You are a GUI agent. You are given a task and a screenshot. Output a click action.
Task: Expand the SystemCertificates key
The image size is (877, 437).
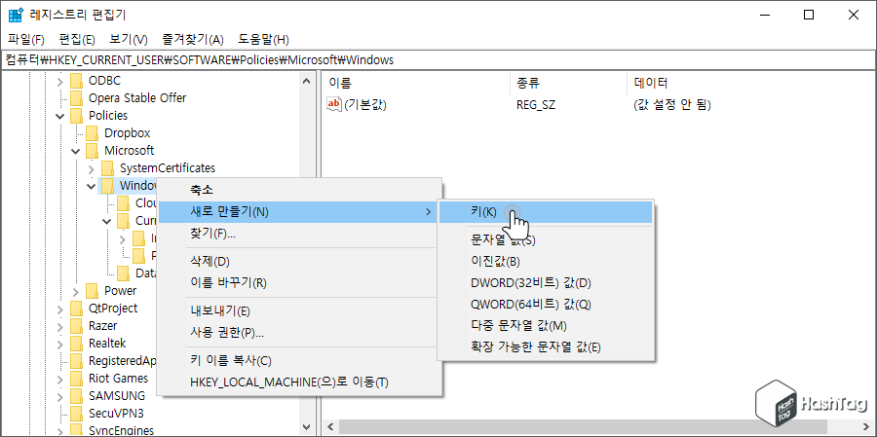coord(92,168)
